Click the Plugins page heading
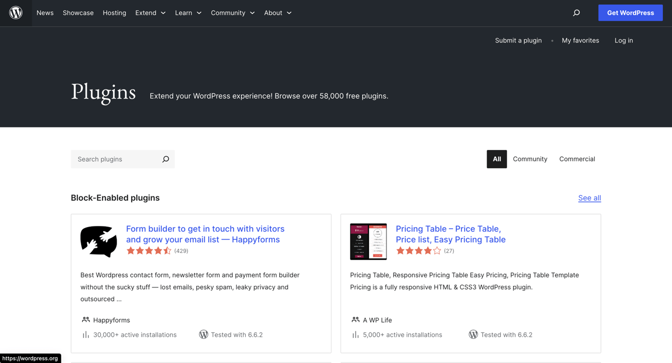This screenshot has height=363, width=672. (104, 92)
